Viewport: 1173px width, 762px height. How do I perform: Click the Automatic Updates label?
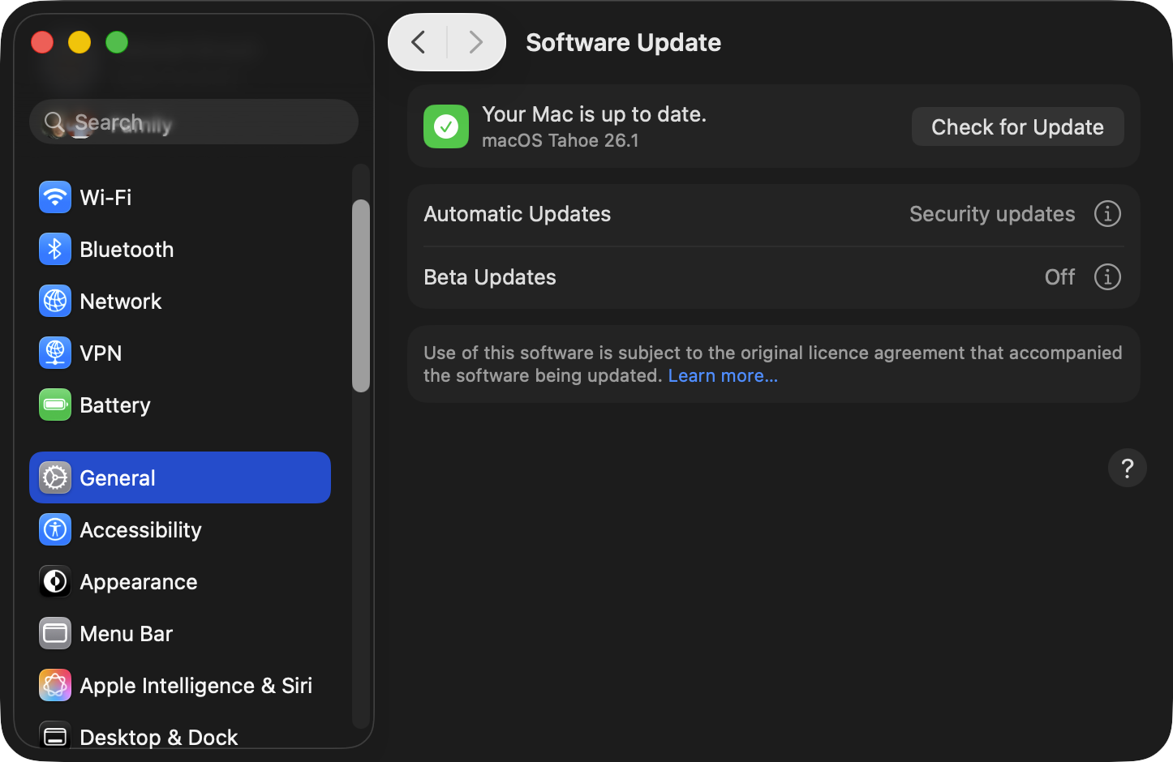coord(518,214)
